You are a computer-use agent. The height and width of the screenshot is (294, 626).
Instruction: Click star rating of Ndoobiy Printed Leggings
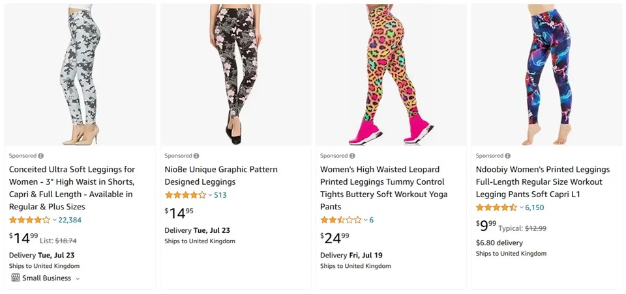tap(496, 207)
